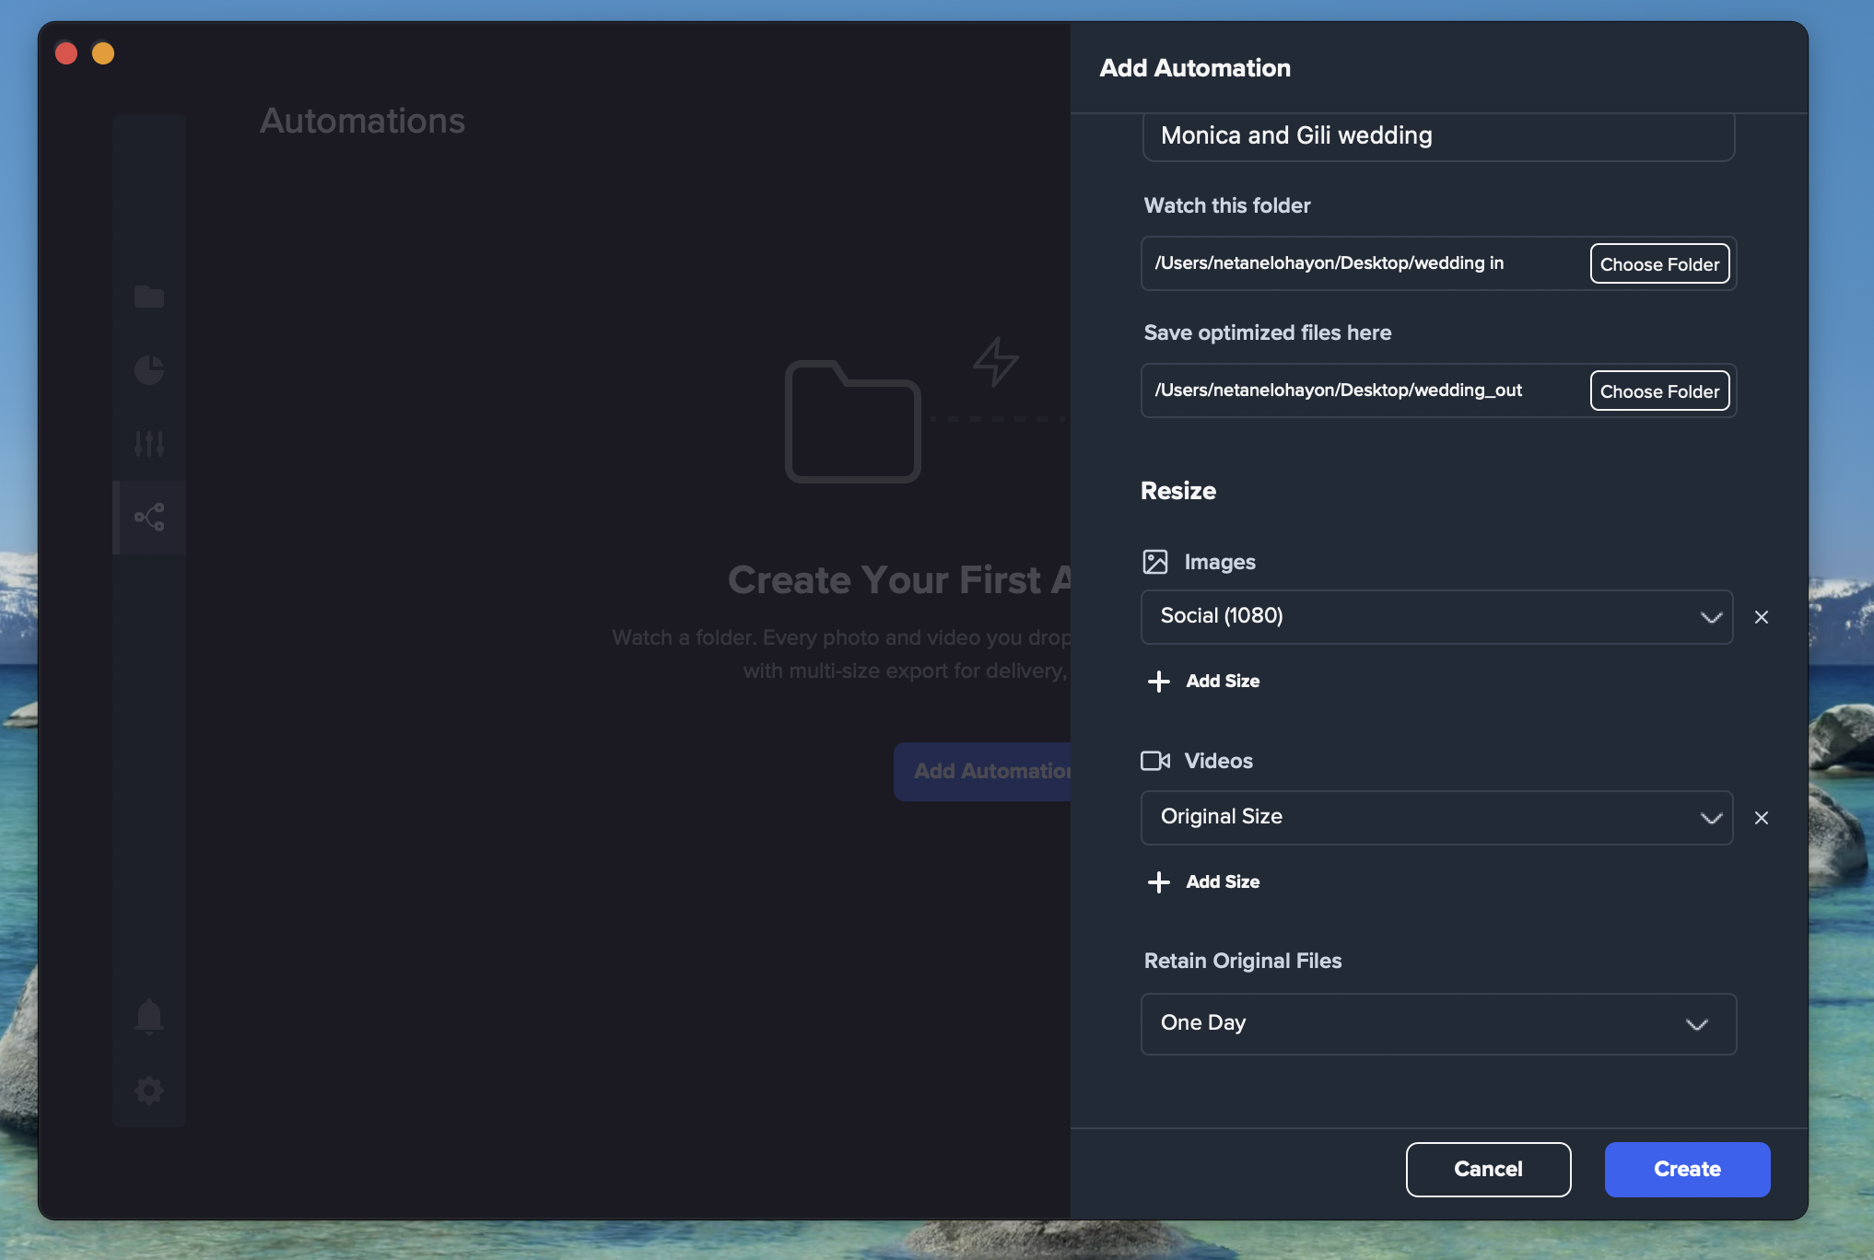The width and height of the screenshot is (1874, 1260).
Task: Open settings gear in sidebar
Action: 148,1091
